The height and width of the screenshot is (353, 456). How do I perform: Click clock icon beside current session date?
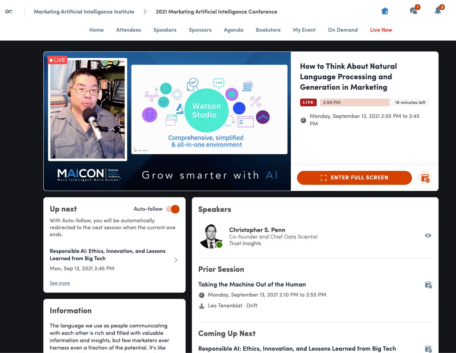coord(303,120)
